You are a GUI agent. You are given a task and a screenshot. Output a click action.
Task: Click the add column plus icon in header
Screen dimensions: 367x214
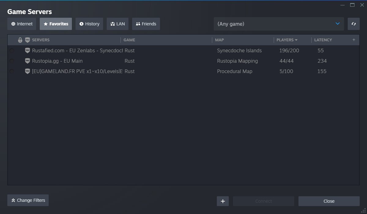point(354,40)
